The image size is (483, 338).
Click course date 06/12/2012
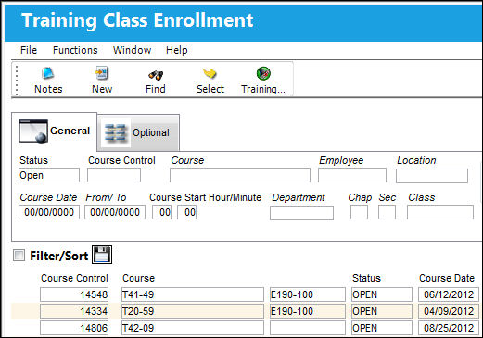[x=449, y=294]
